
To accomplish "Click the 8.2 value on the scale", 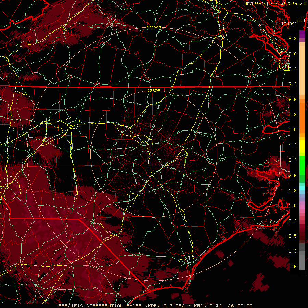I will [x=293, y=69].
